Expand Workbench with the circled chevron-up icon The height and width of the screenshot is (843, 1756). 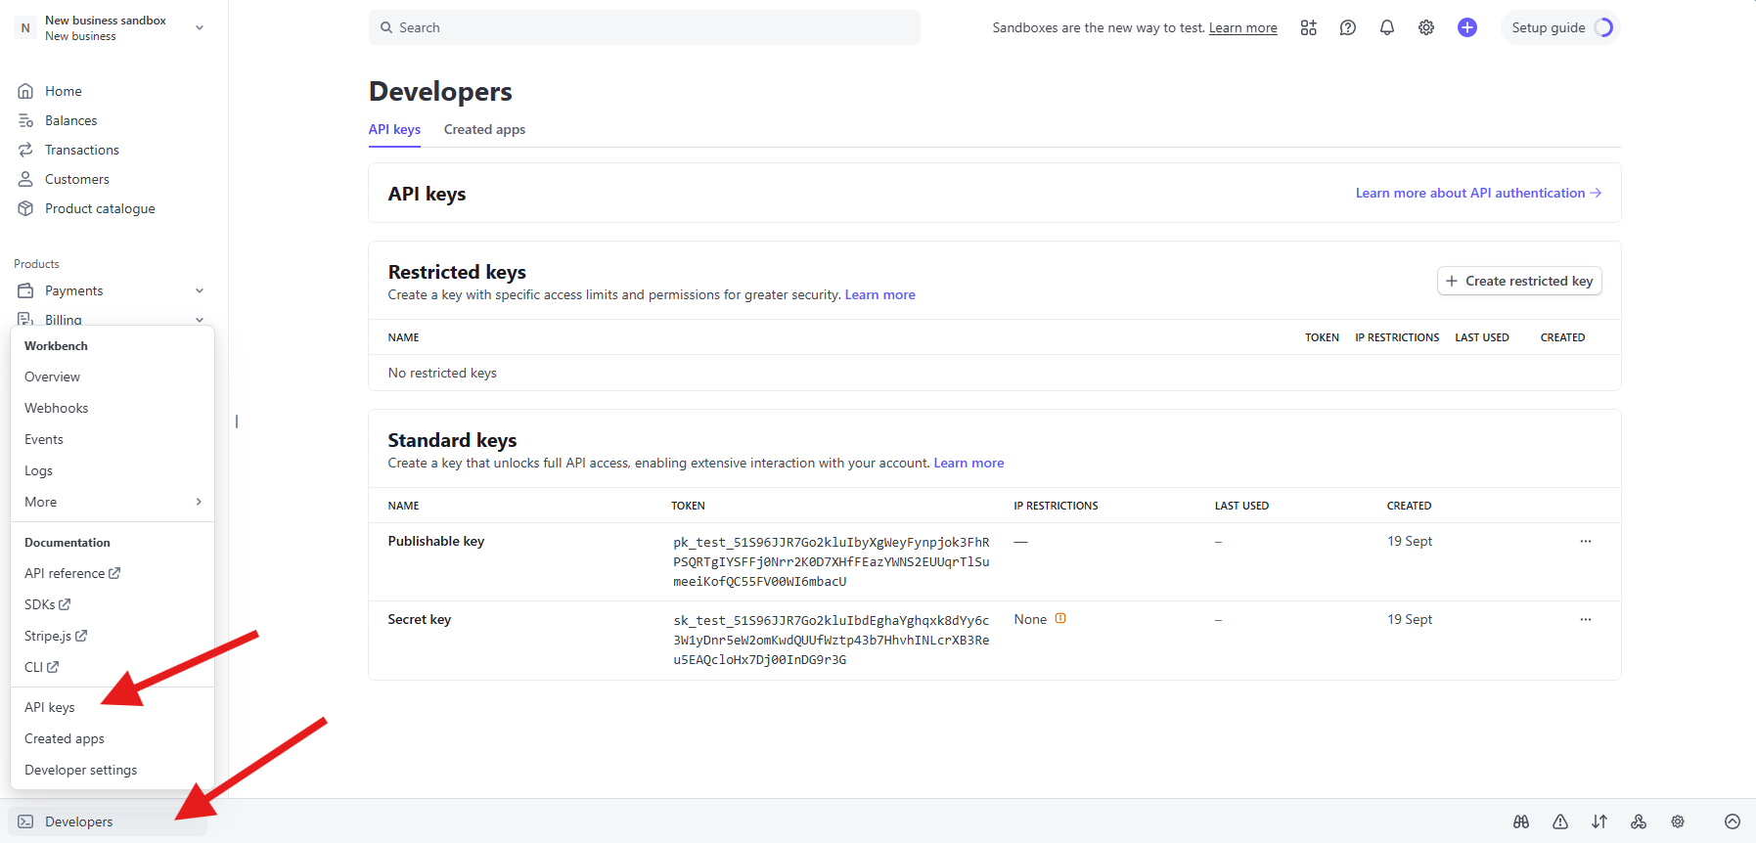(1733, 821)
